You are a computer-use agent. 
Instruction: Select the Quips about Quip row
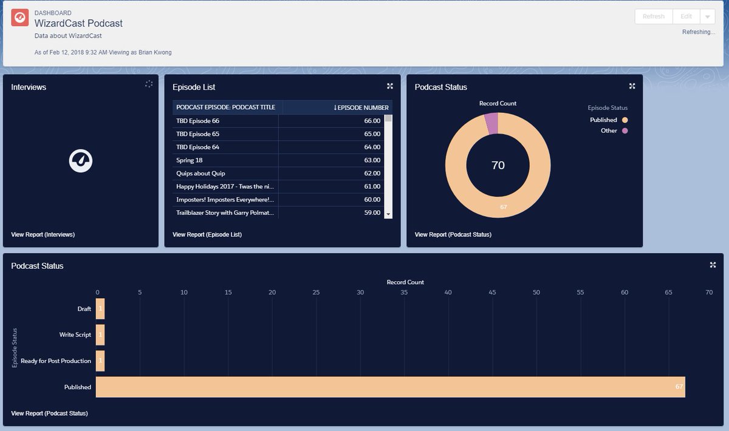279,174
